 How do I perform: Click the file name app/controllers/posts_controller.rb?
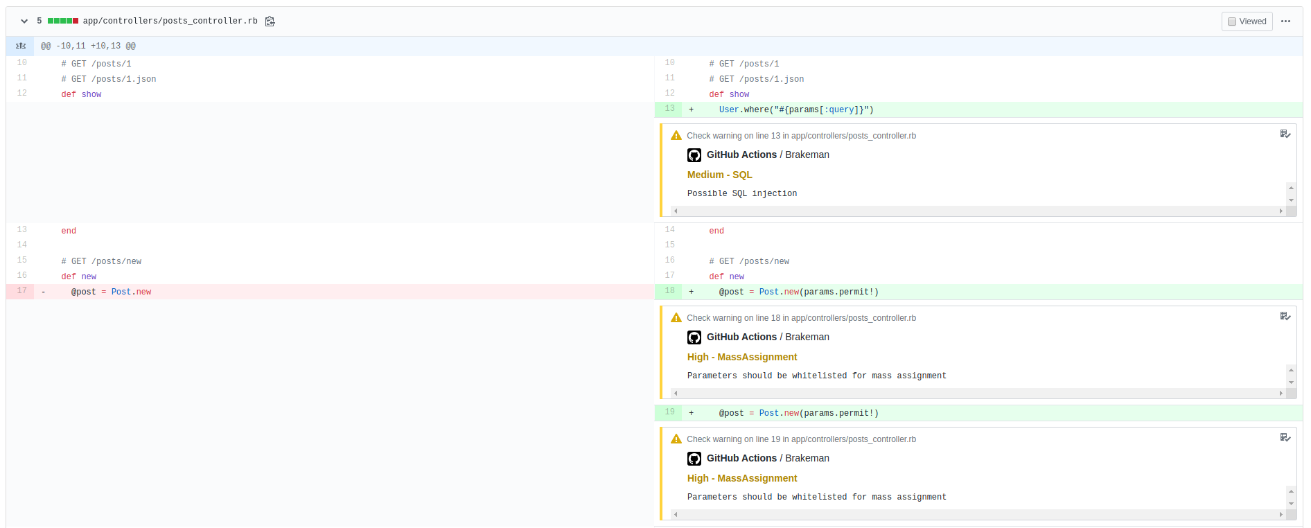(x=170, y=21)
